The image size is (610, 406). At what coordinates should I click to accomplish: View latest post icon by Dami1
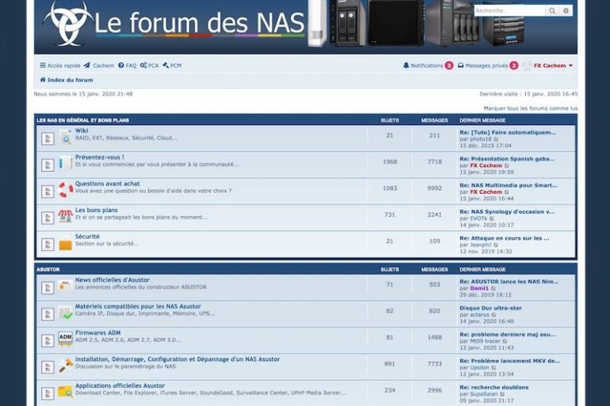tap(494, 289)
